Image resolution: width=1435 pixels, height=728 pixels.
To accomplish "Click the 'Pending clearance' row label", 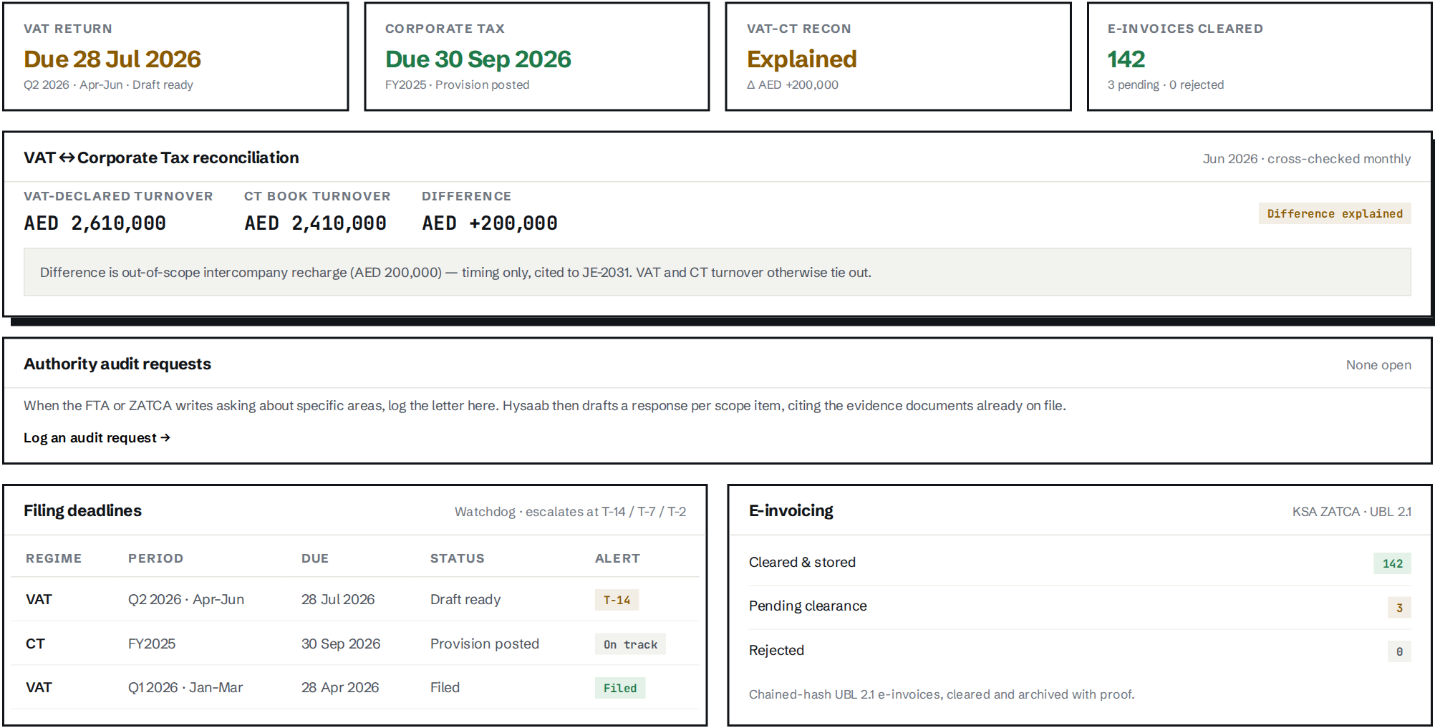I will pyautogui.click(x=808, y=606).
